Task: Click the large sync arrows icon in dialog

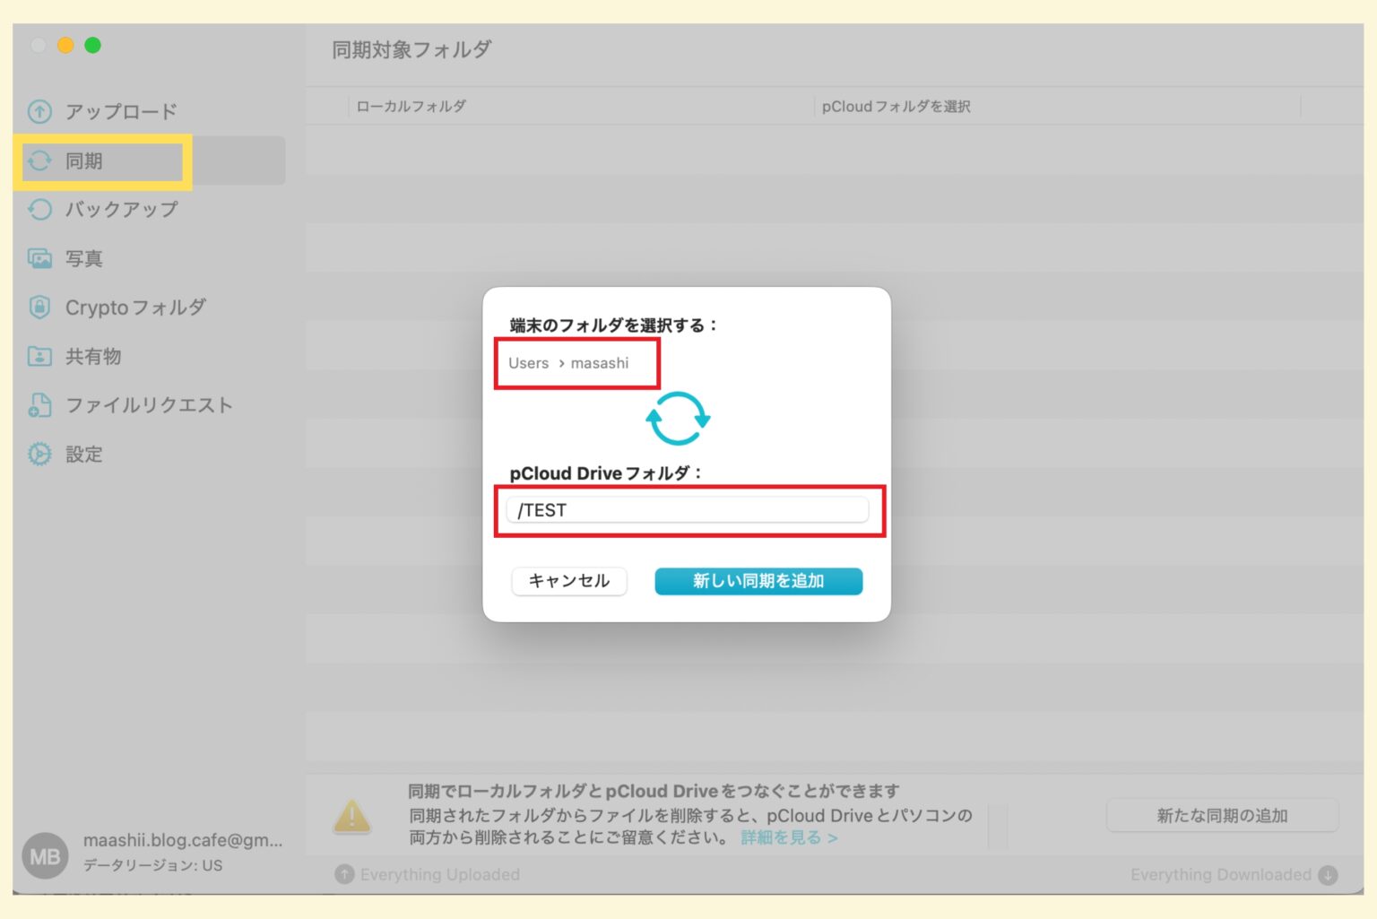Action: pyautogui.click(x=678, y=419)
